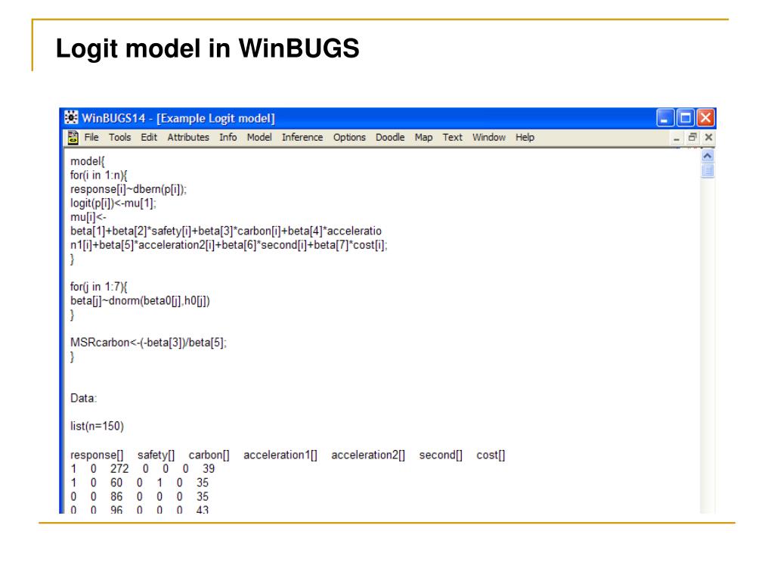Click the value 86 in the data
The height and width of the screenshot is (581, 774).
click(116, 496)
